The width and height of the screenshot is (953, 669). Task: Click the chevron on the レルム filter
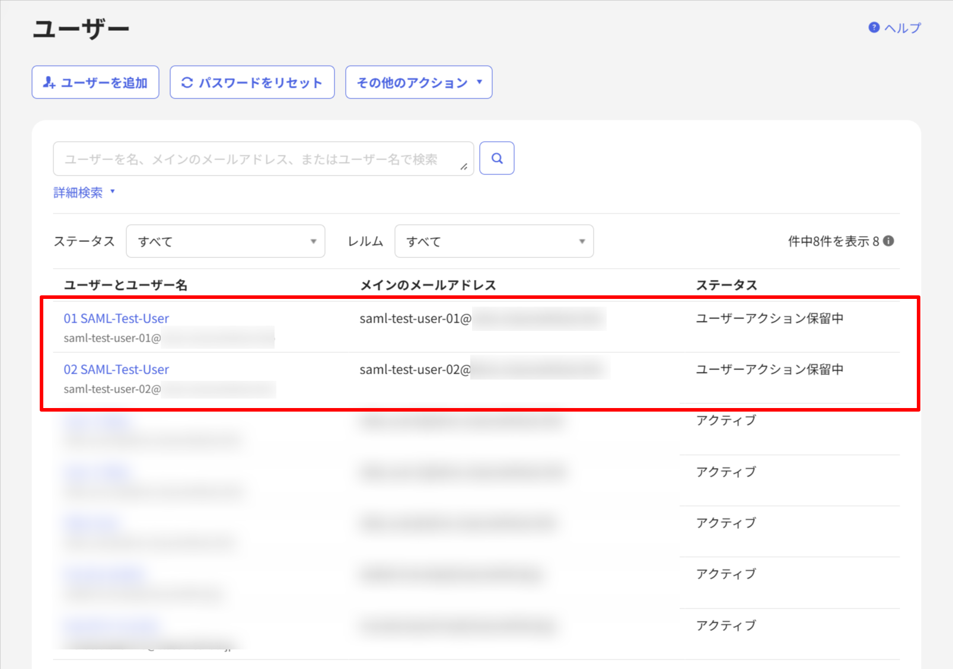tap(581, 241)
